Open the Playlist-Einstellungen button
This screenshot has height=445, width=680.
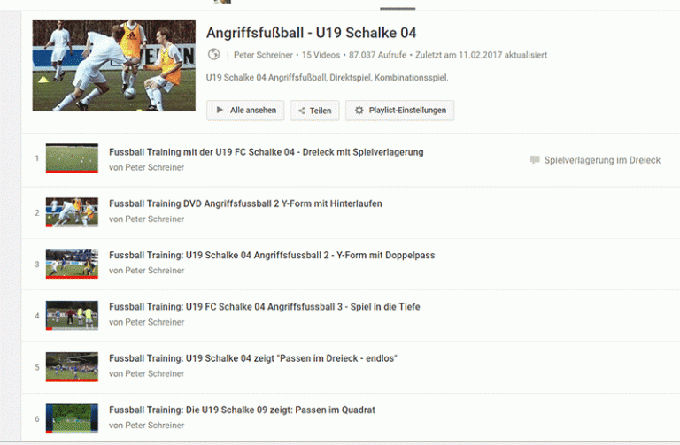(x=400, y=111)
